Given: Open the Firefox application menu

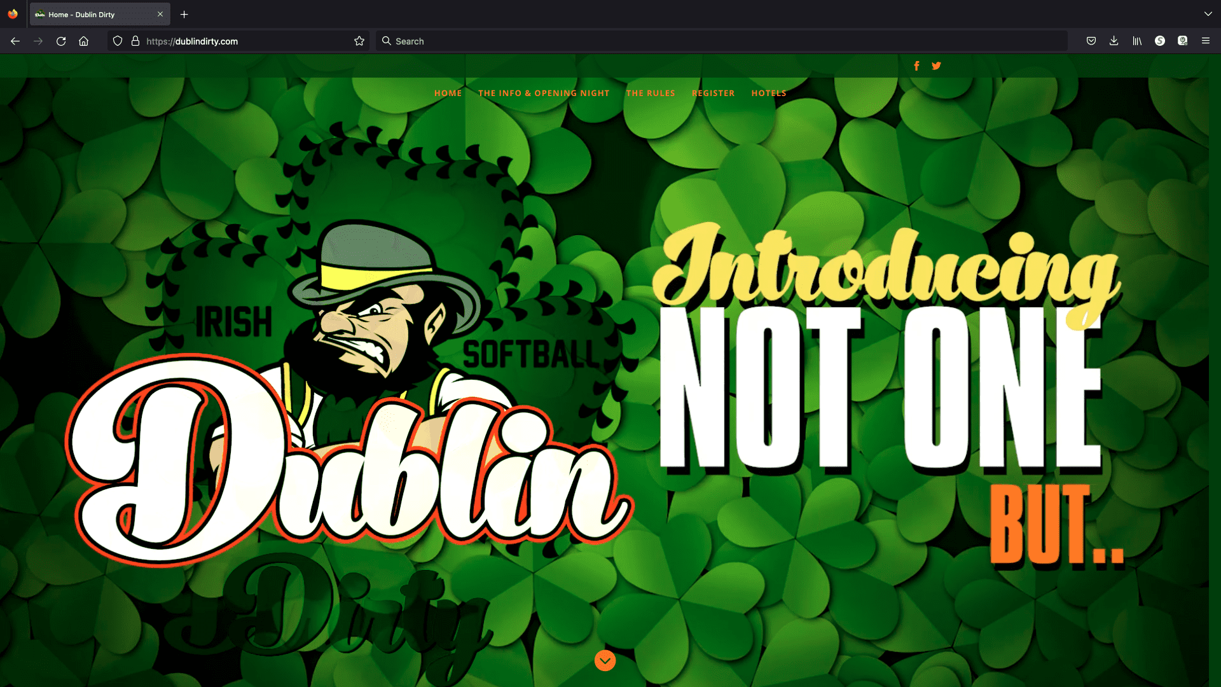Looking at the screenshot, I should [1206, 41].
